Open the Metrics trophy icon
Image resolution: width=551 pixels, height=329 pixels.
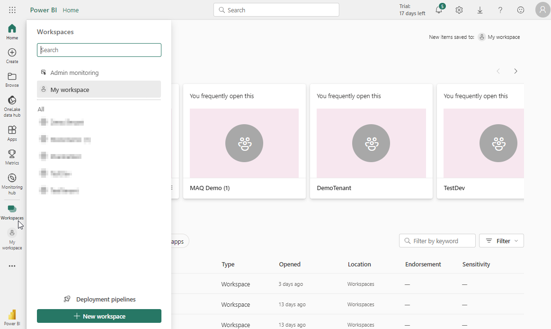tap(12, 157)
